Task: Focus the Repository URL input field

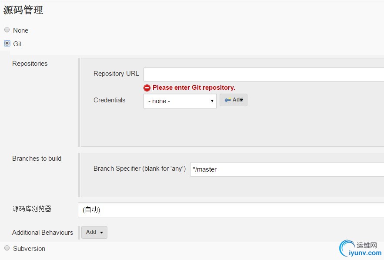Action: [264, 74]
